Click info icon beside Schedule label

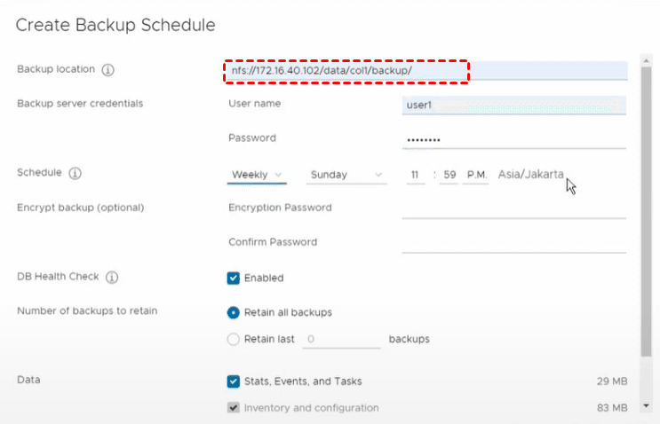pyautogui.click(x=76, y=173)
